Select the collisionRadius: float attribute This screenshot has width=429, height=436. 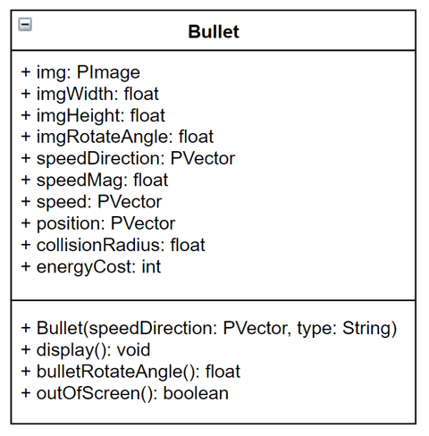tap(113, 245)
